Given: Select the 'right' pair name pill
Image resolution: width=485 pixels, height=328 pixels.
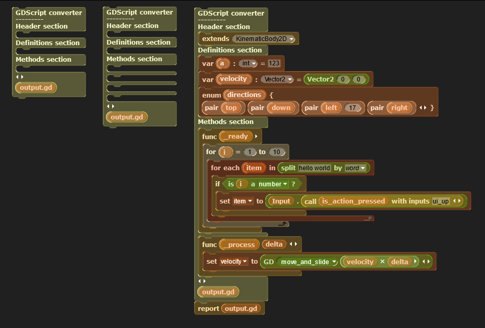Looking at the screenshot, I should click(x=399, y=108).
